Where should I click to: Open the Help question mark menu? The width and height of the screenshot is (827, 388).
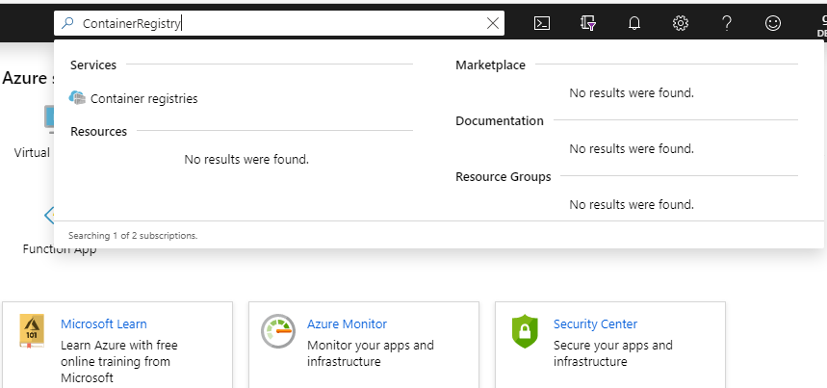[x=727, y=24]
